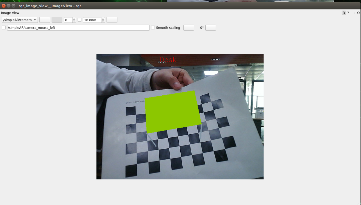Click the D dock-widget button

click(x=344, y=13)
